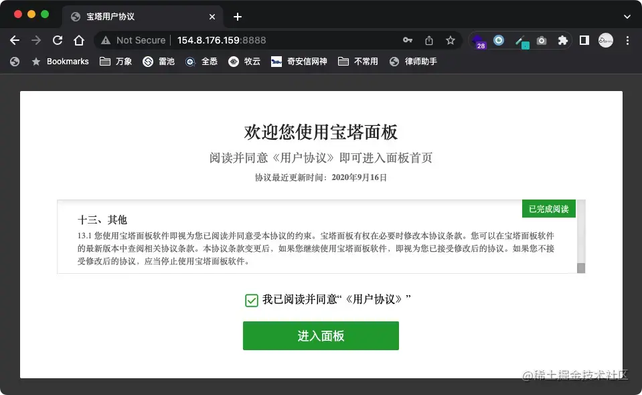The width and height of the screenshot is (642, 395).
Task: Open the Bookmarks star shortcut
Action: (x=60, y=62)
